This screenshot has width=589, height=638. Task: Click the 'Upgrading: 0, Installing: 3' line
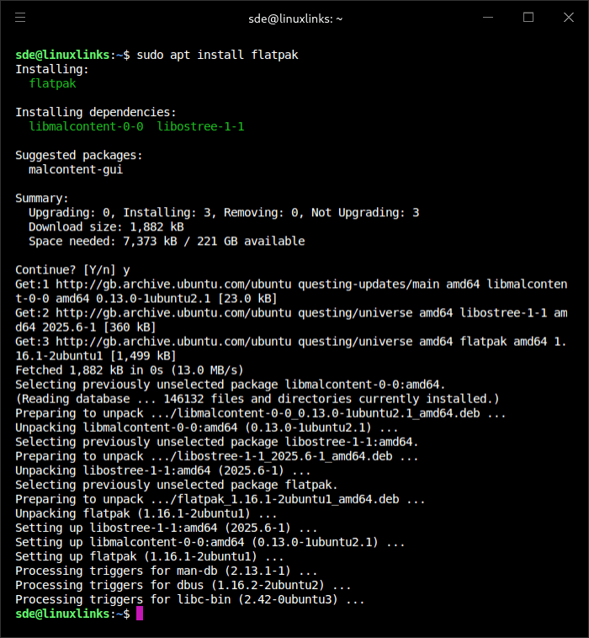click(x=224, y=212)
